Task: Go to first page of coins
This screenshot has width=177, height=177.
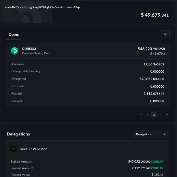Action: click(142, 114)
